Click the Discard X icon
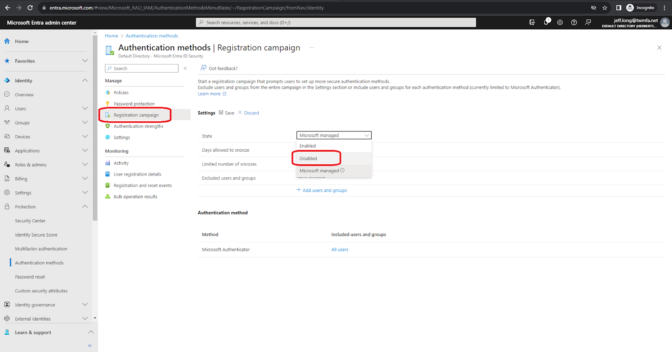The image size is (672, 352). click(240, 113)
